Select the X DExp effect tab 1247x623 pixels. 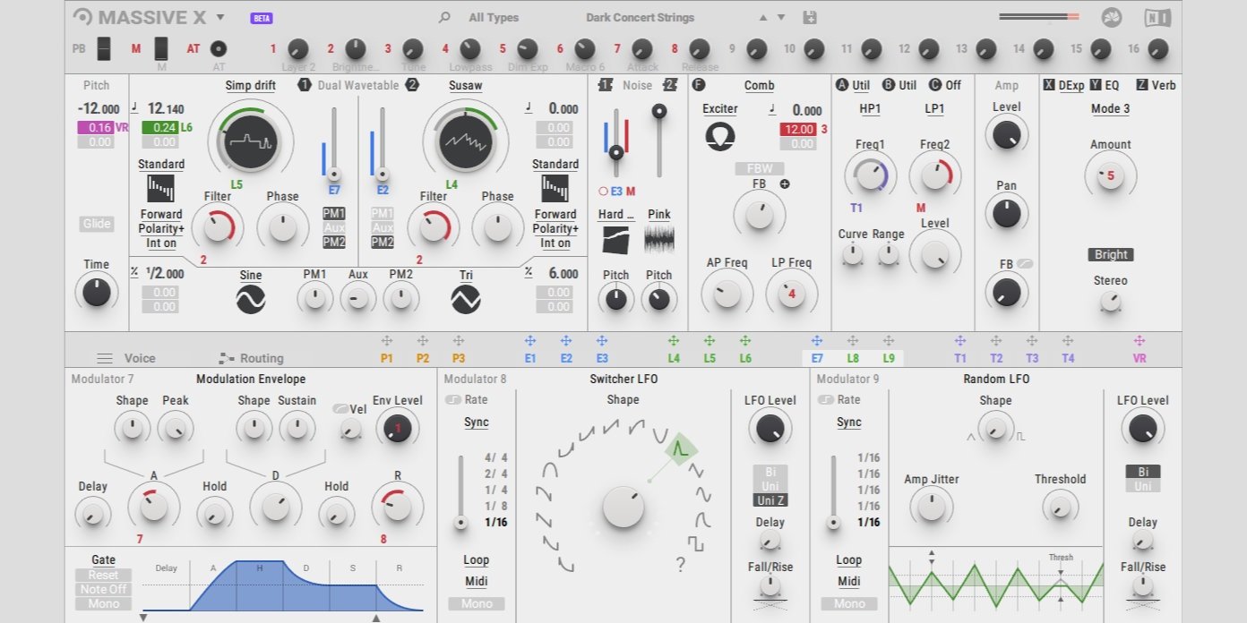(x=1064, y=85)
